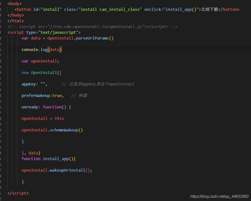
Task: Click the closing </body> tag
Action: click(15, 15)
